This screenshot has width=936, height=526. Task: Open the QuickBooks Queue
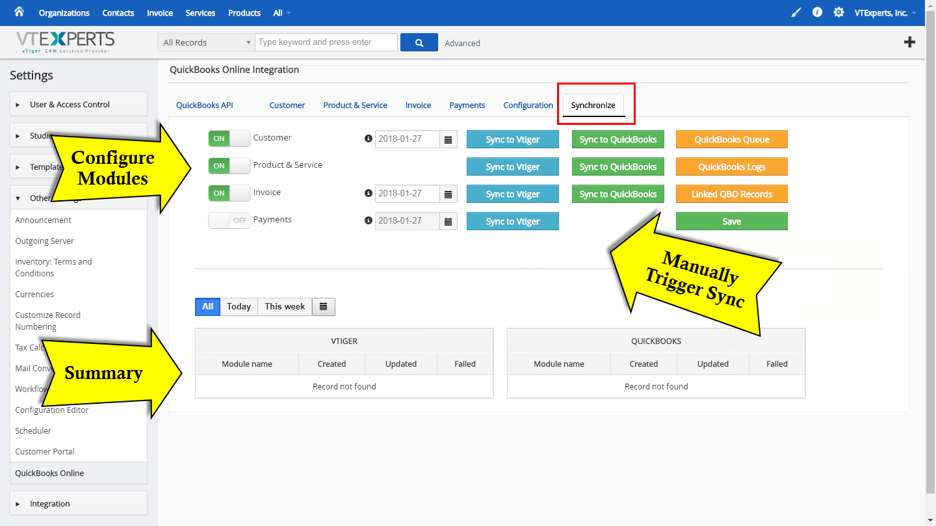[x=732, y=139]
